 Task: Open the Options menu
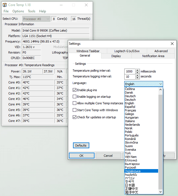coord(18,11)
